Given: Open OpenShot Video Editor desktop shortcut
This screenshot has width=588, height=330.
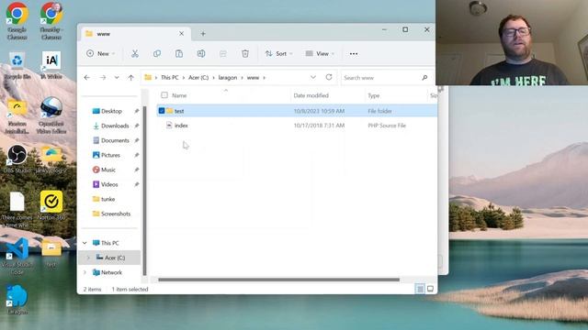Looking at the screenshot, I should (x=51, y=115).
